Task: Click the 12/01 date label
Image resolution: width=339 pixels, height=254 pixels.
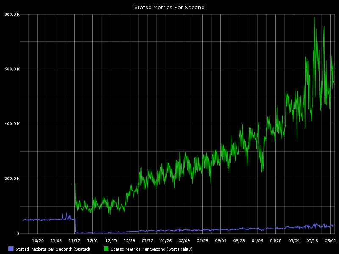Action: [92, 240]
